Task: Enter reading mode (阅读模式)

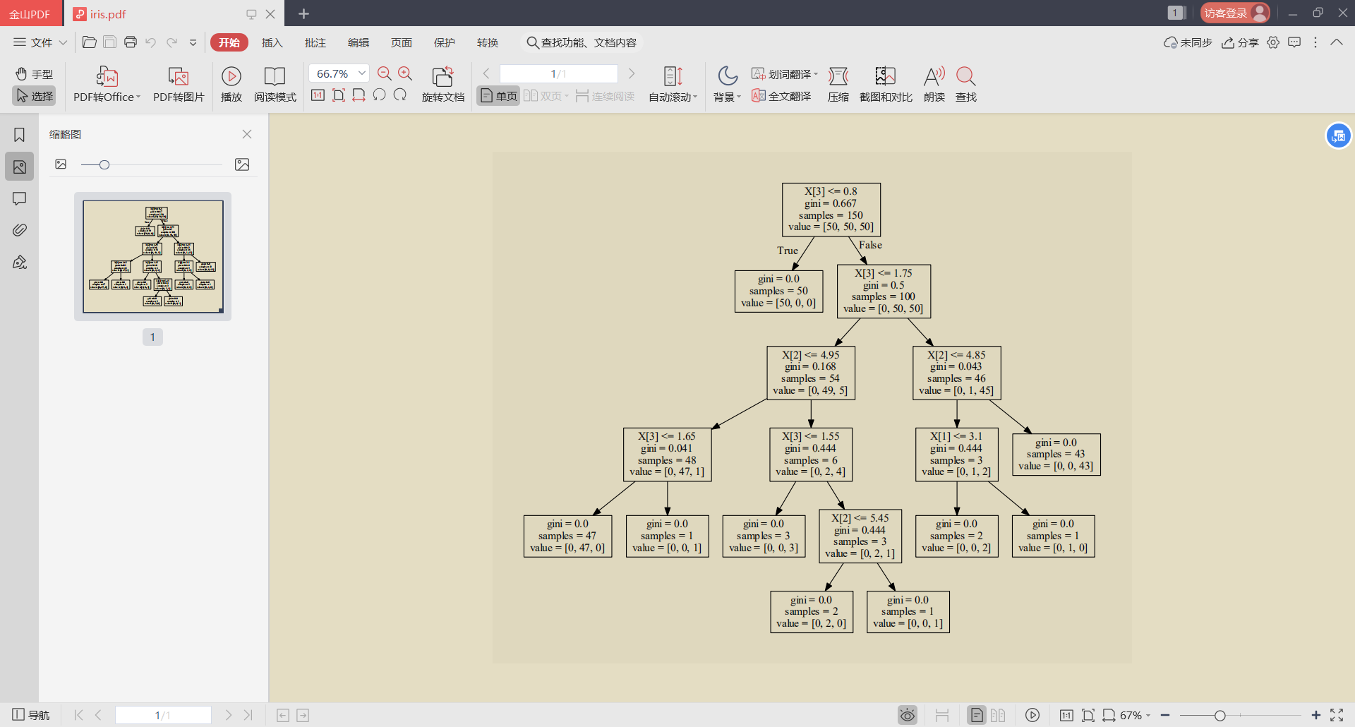Action: [x=275, y=85]
